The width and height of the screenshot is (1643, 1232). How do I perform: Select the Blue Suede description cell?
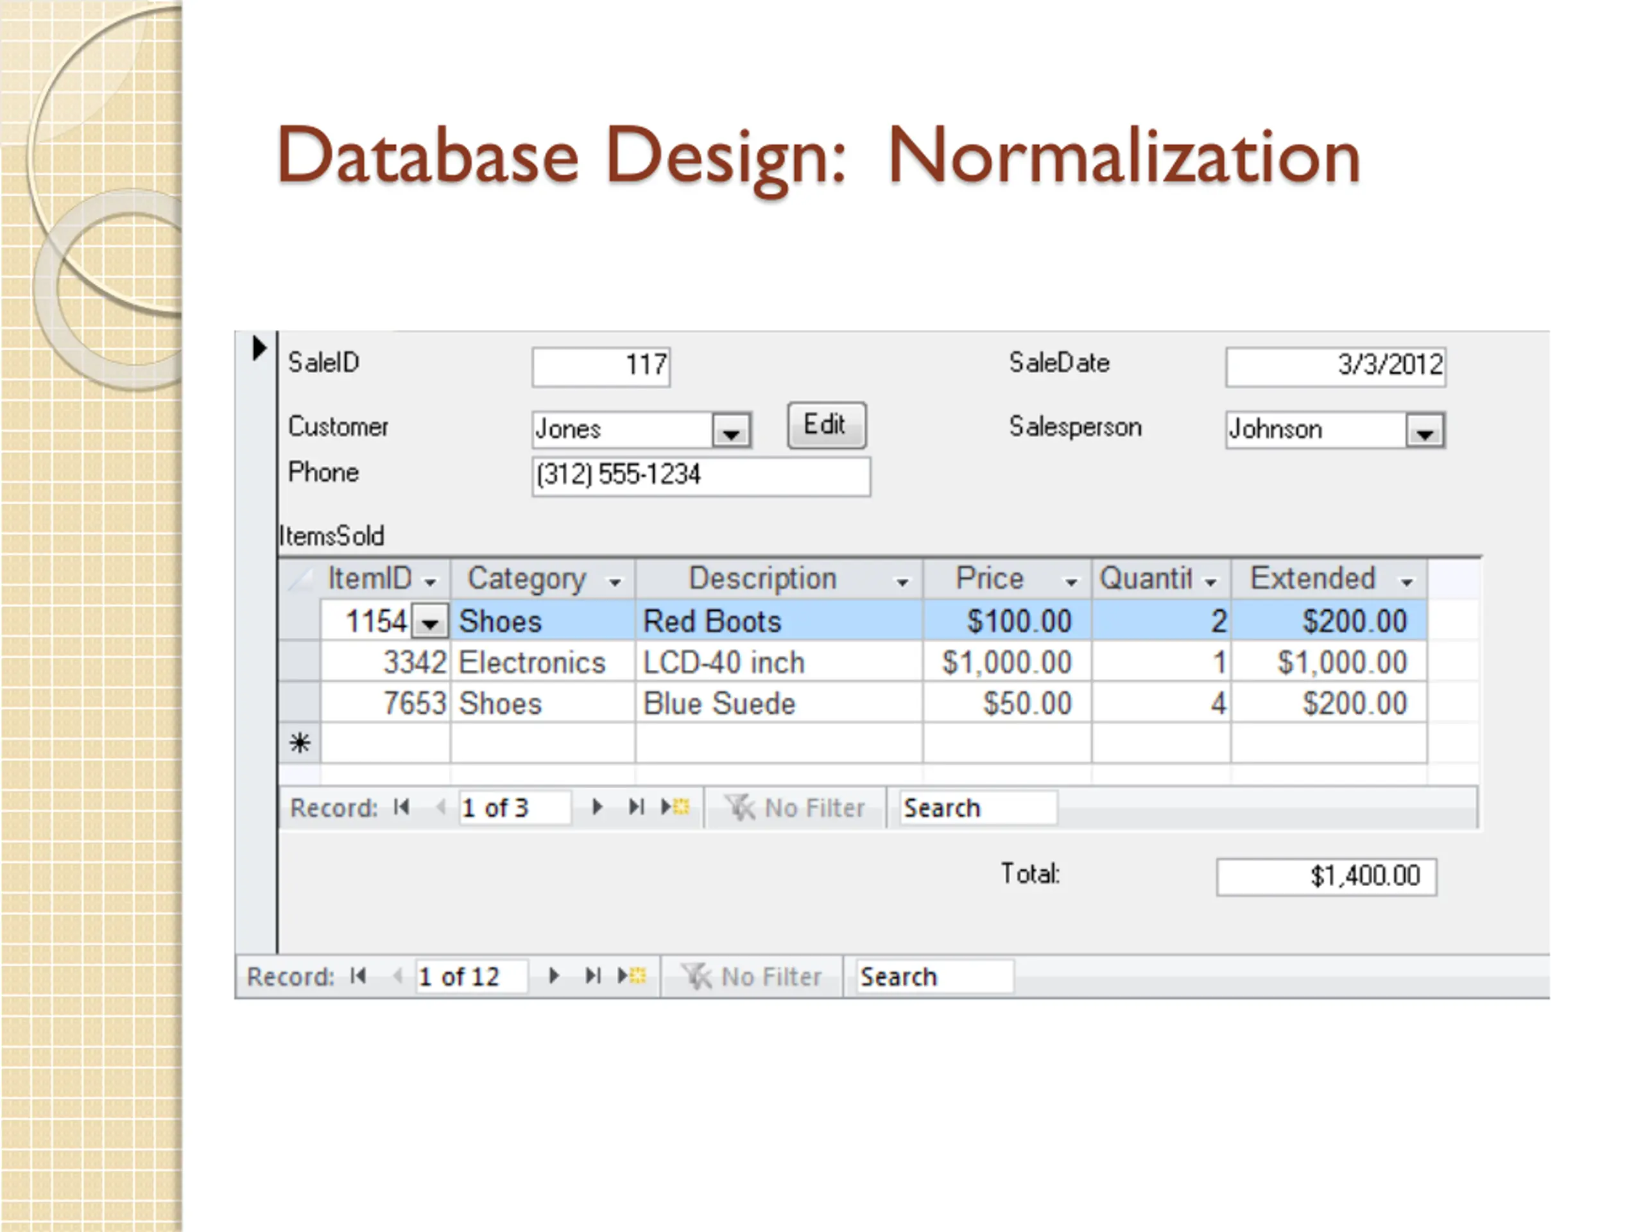pyautogui.click(x=779, y=703)
